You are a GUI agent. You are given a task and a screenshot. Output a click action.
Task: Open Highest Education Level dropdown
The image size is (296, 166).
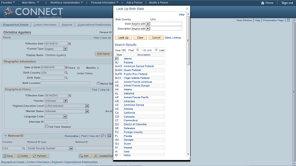pos(87,106)
